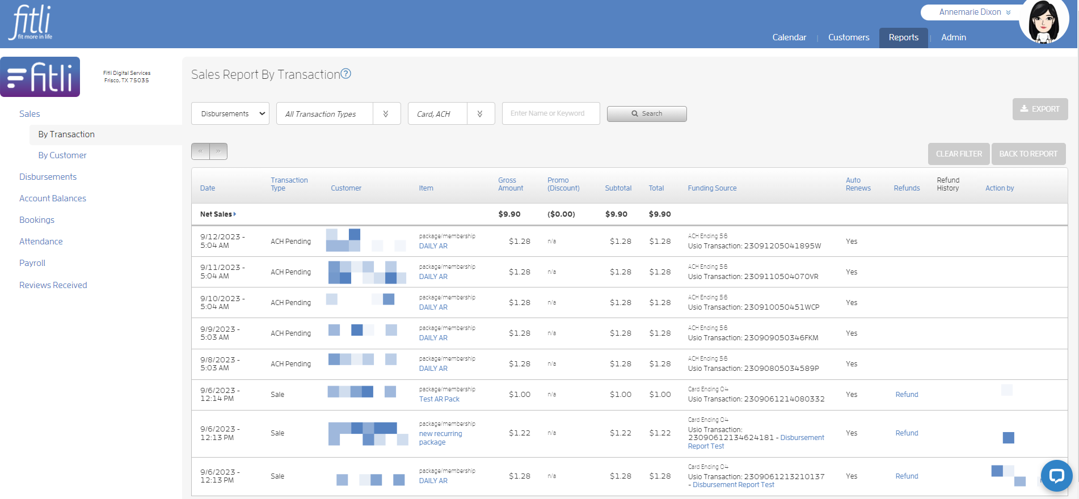Image resolution: width=1079 pixels, height=499 pixels.
Task: Open DAILY AR item in 9/8/2023 row
Action: point(433,369)
